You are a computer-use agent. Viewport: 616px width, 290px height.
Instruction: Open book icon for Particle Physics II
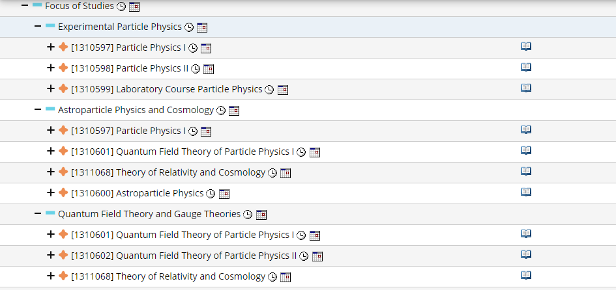coord(526,68)
